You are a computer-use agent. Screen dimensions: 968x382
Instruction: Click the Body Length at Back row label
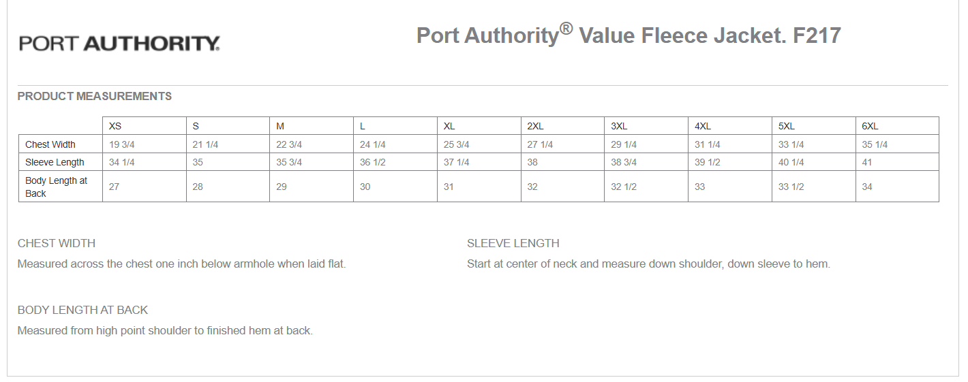tap(56, 187)
